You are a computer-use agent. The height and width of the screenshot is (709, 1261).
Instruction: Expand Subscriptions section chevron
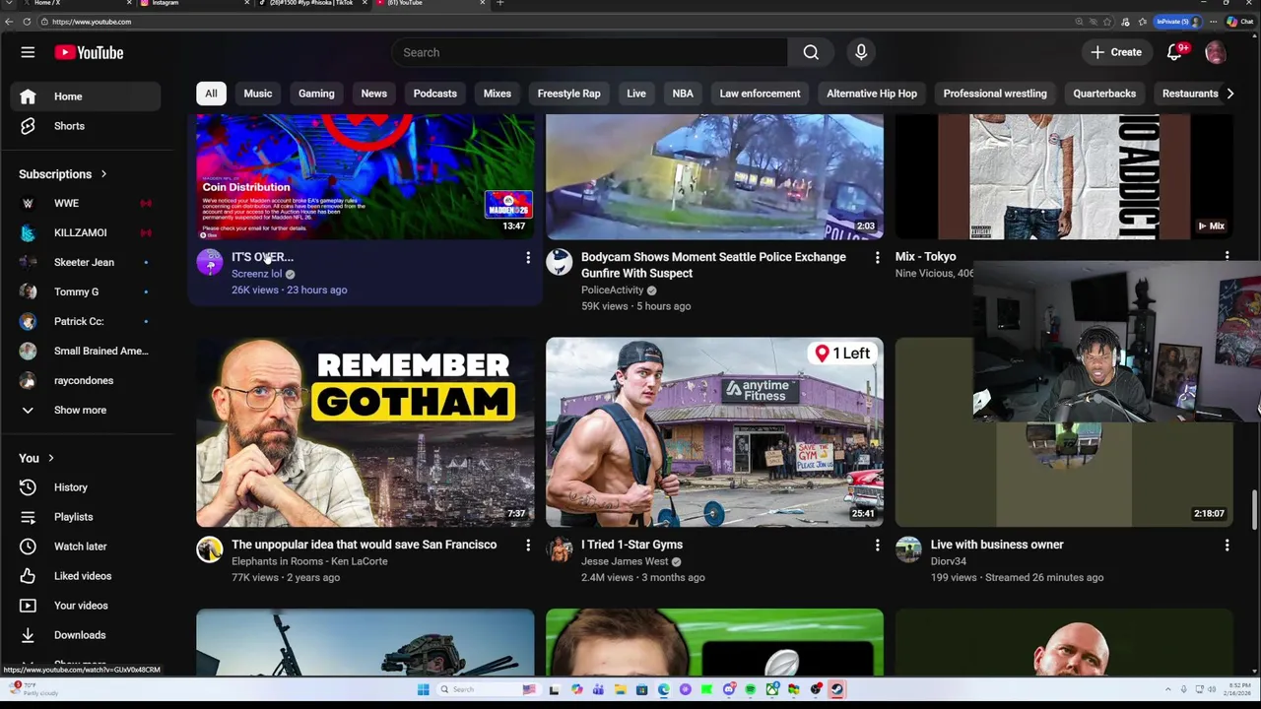pyautogui.click(x=103, y=174)
